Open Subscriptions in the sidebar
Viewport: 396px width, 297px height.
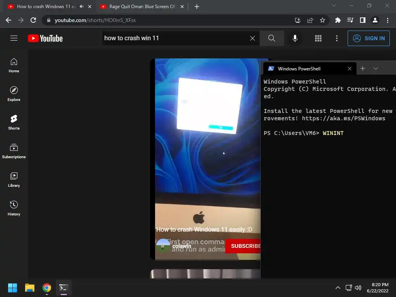click(x=14, y=151)
